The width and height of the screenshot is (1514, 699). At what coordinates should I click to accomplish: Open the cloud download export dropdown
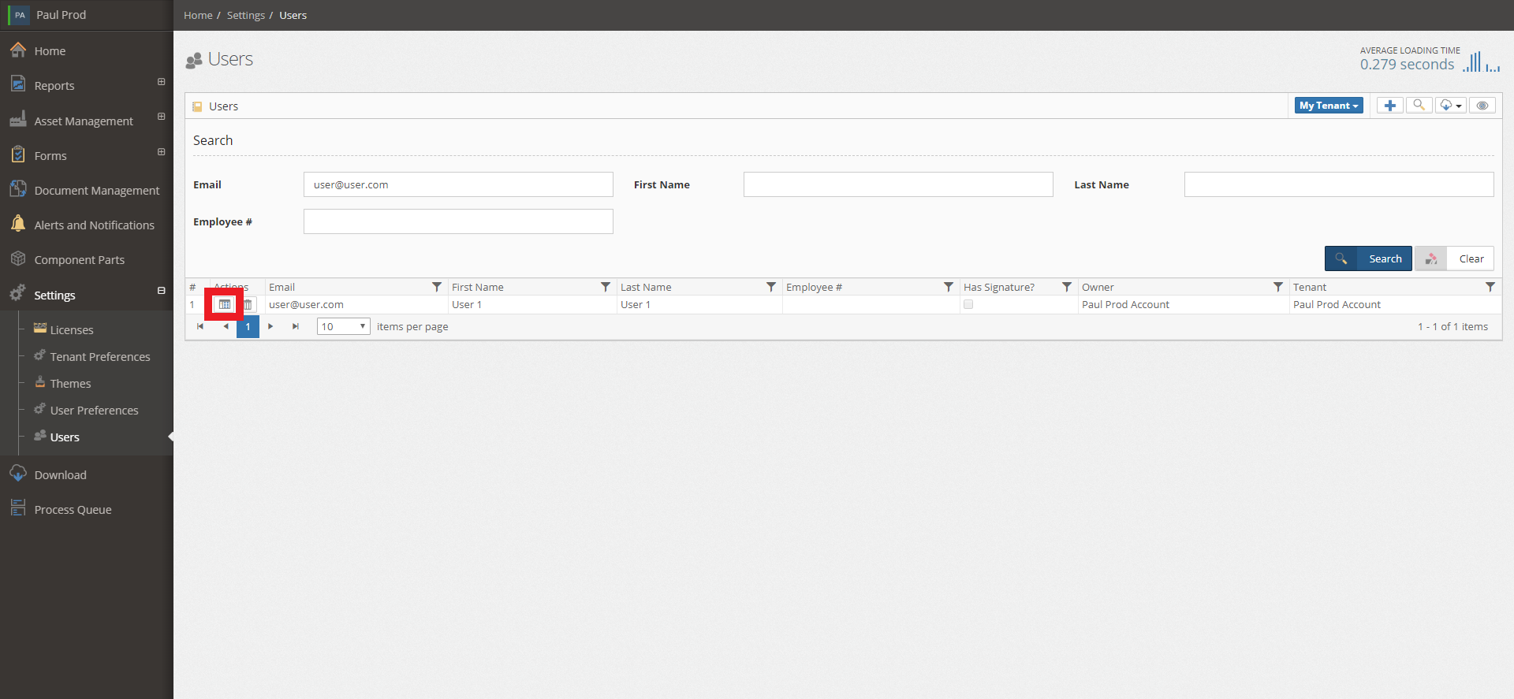(x=1451, y=106)
